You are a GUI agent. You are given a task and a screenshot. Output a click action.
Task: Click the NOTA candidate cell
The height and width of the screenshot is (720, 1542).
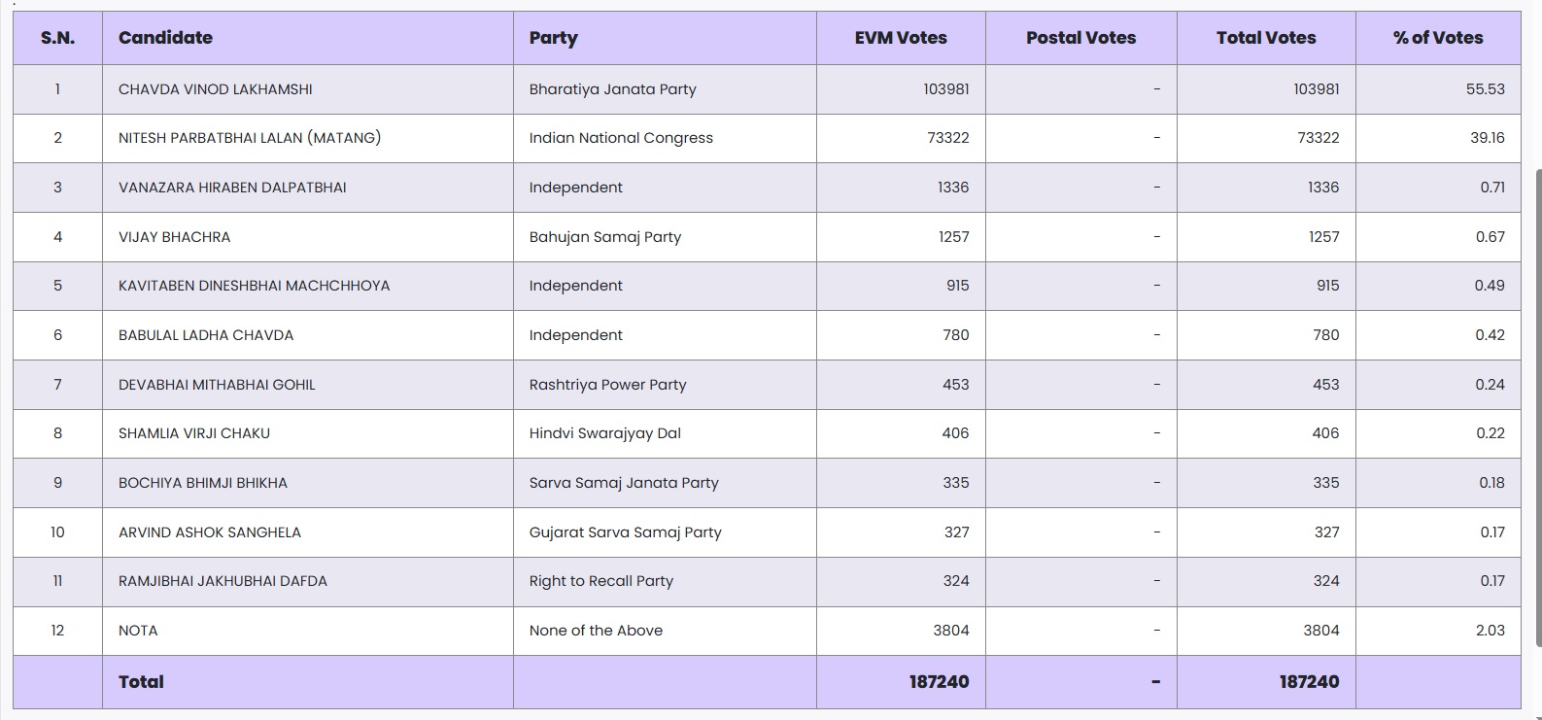pos(138,631)
